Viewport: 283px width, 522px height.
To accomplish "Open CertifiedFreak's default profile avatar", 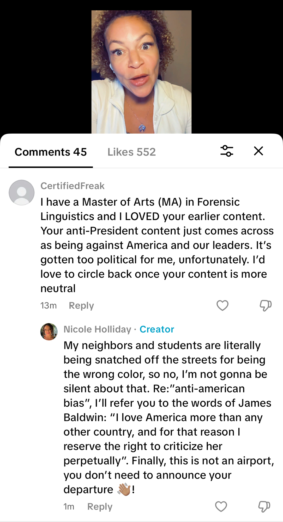I will (x=22, y=192).
